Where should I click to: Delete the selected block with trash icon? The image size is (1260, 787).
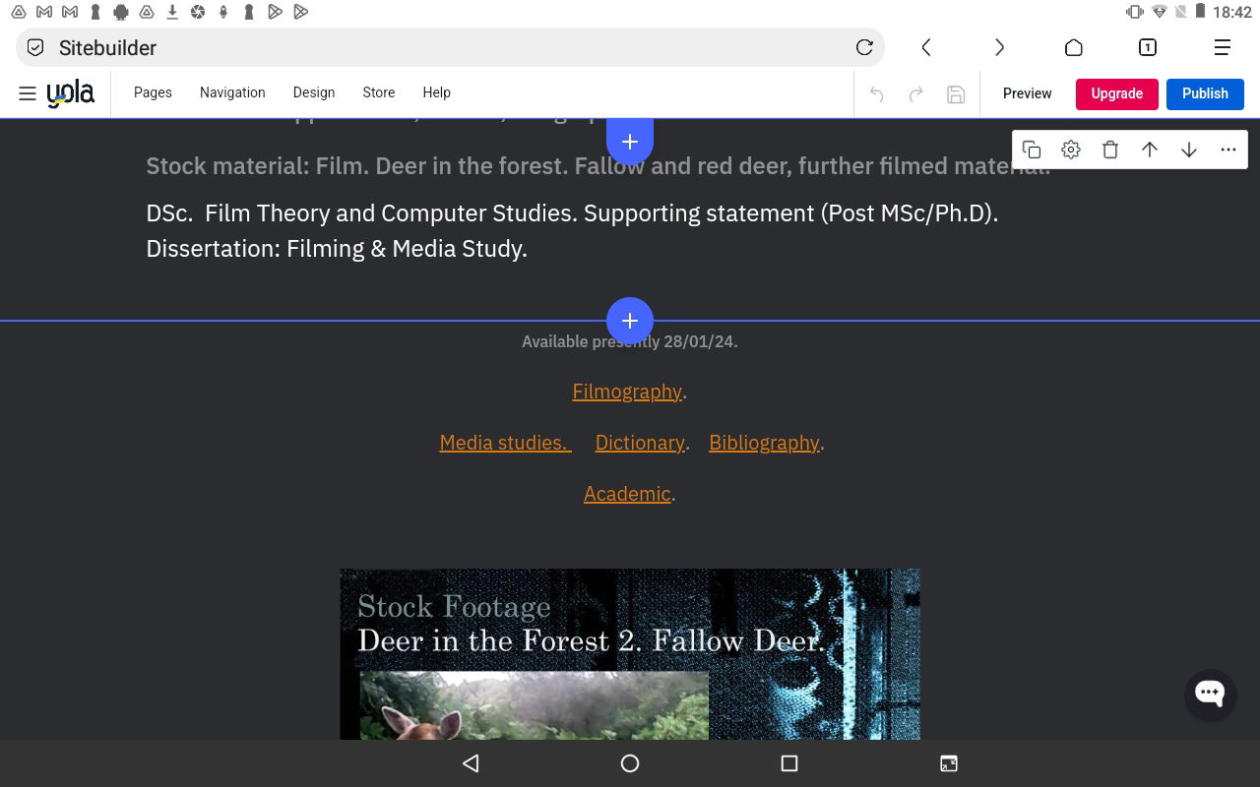(1110, 150)
